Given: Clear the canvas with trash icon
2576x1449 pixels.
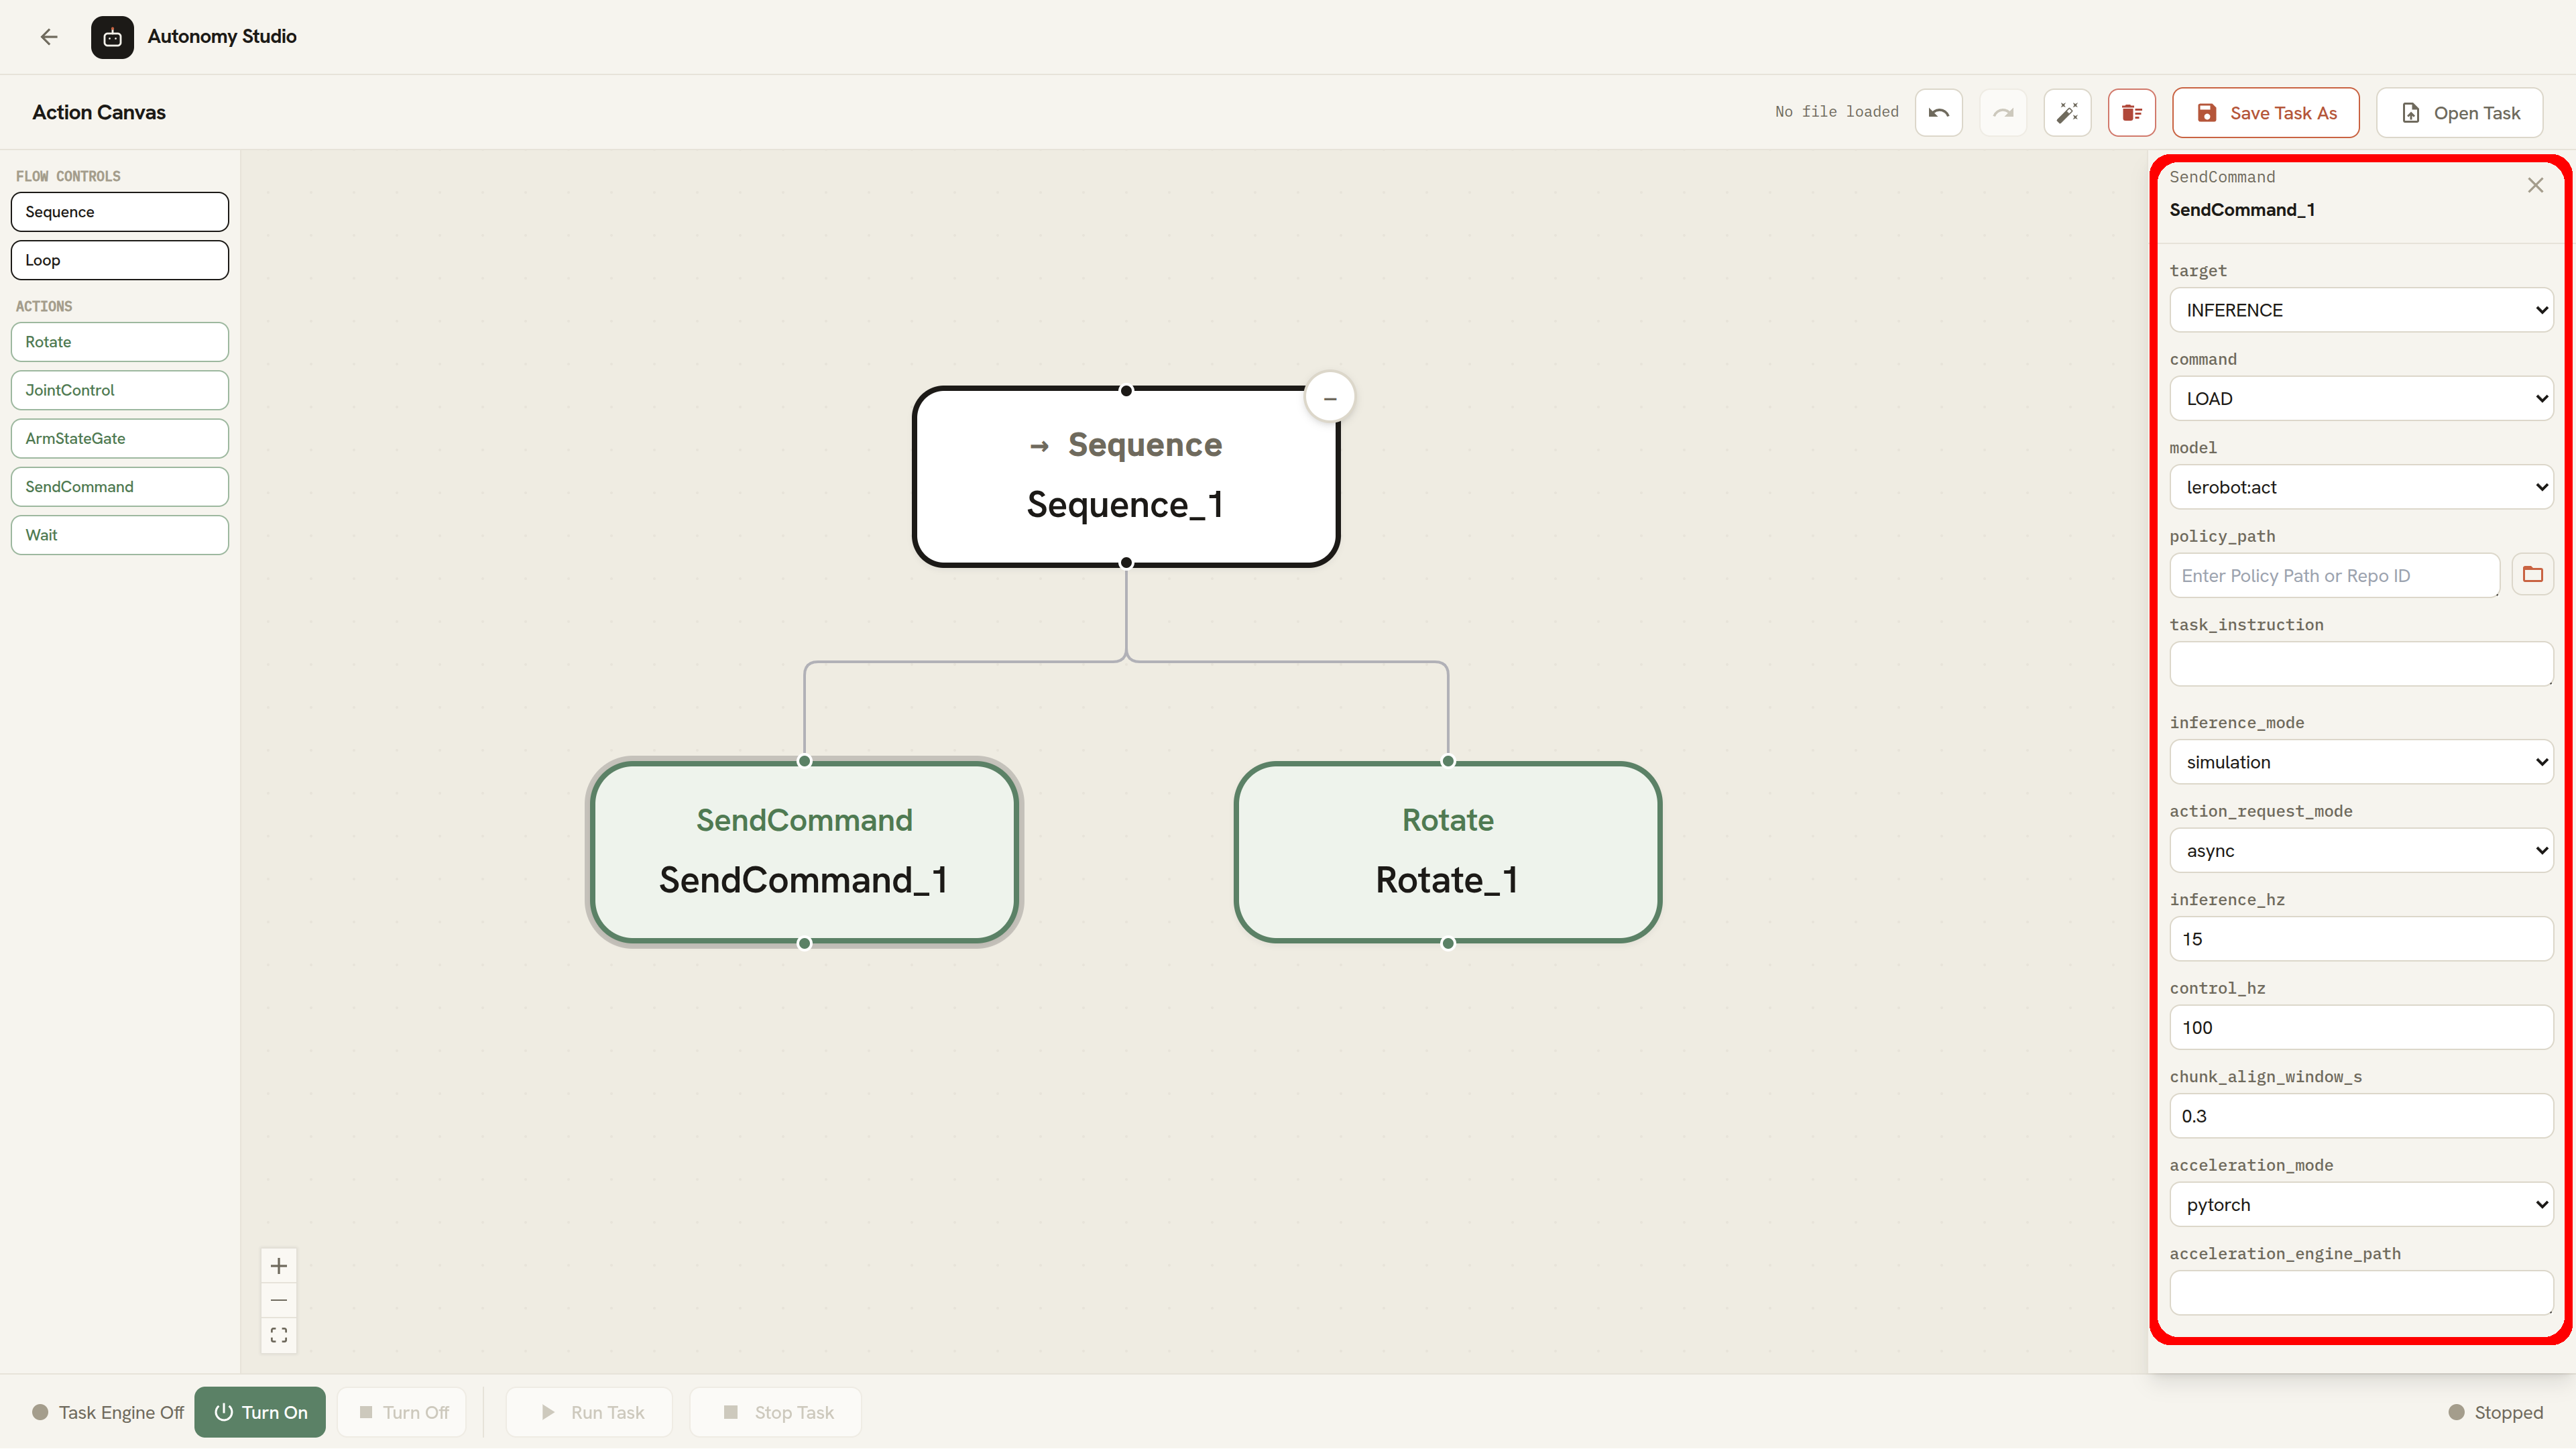Looking at the screenshot, I should click(2131, 112).
